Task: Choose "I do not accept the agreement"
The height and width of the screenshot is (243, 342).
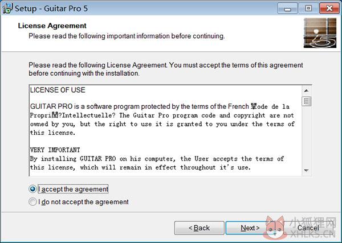Action: click(32, 202)
